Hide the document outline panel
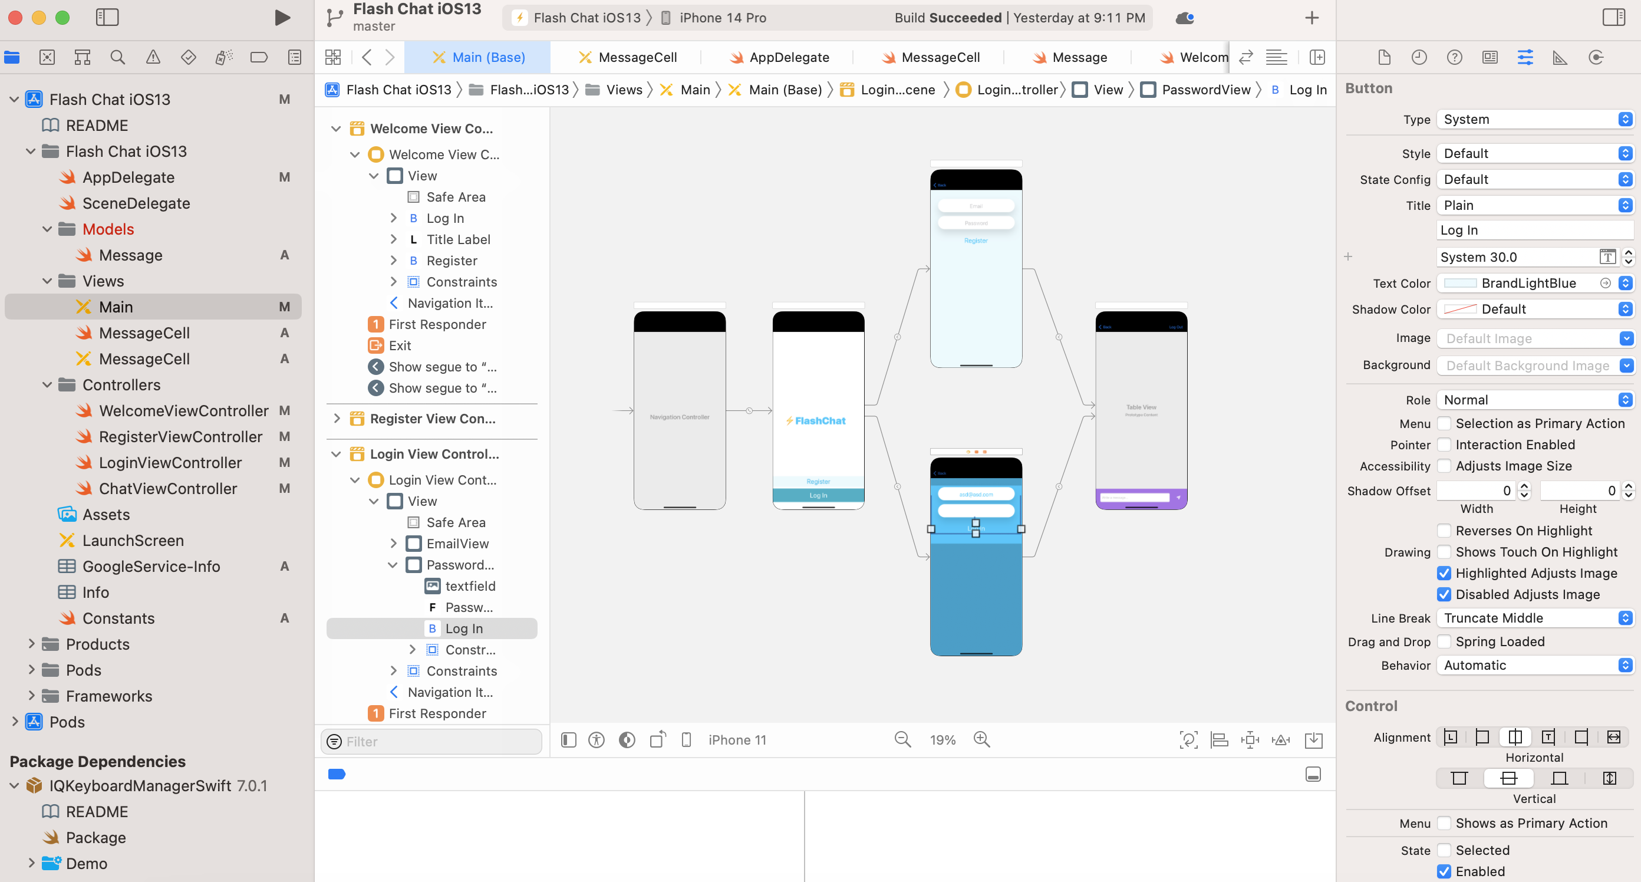The width and height of the screenshot is (1641, 882). (568, 740)
